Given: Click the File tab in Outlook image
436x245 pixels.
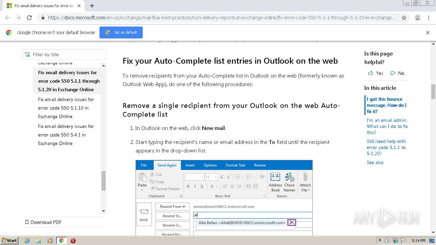Looking at the screenshot, I should pos(144,165).
